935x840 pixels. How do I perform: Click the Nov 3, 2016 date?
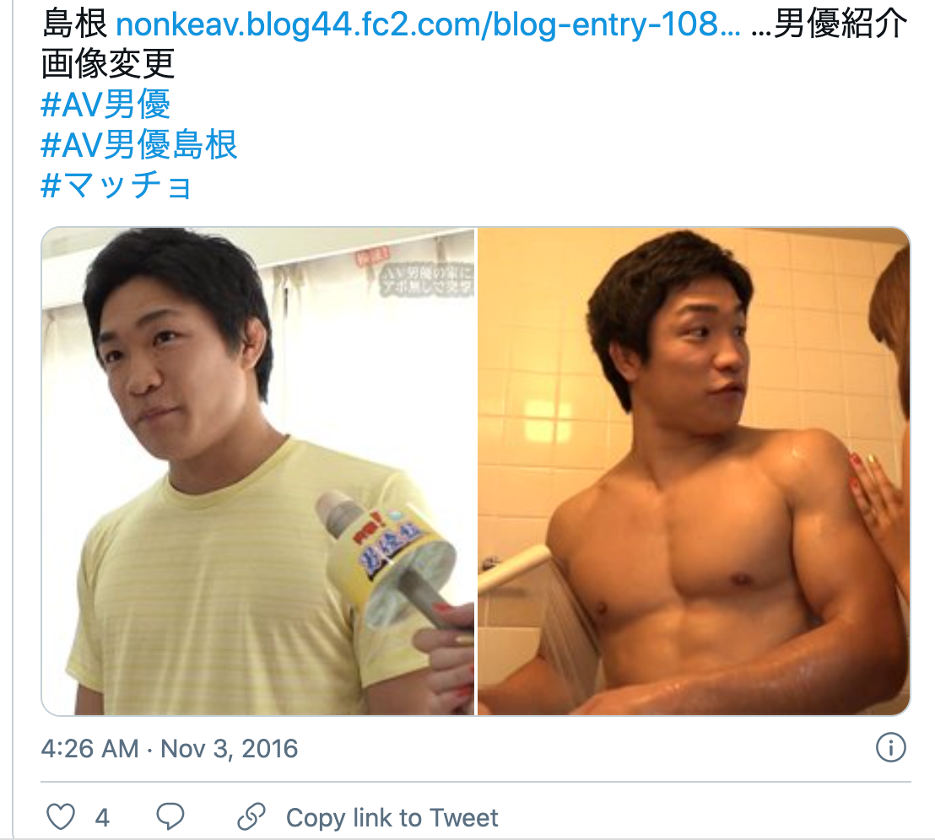(x=229, y=749)
